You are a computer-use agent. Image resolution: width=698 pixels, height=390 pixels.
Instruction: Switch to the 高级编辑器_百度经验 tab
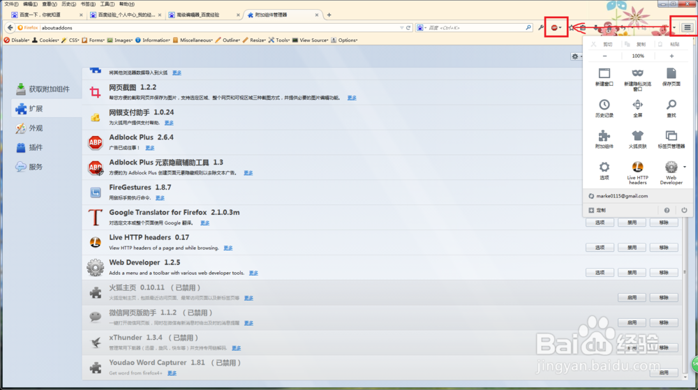[x=204, y=15]
